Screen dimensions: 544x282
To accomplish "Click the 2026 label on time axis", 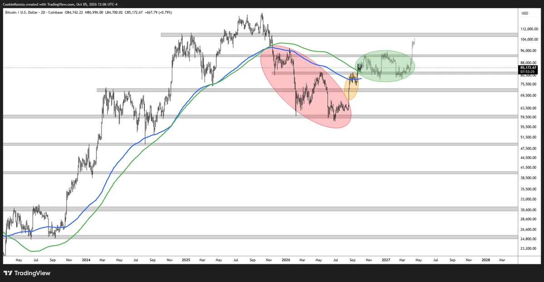I will click(x=286, y=260).
